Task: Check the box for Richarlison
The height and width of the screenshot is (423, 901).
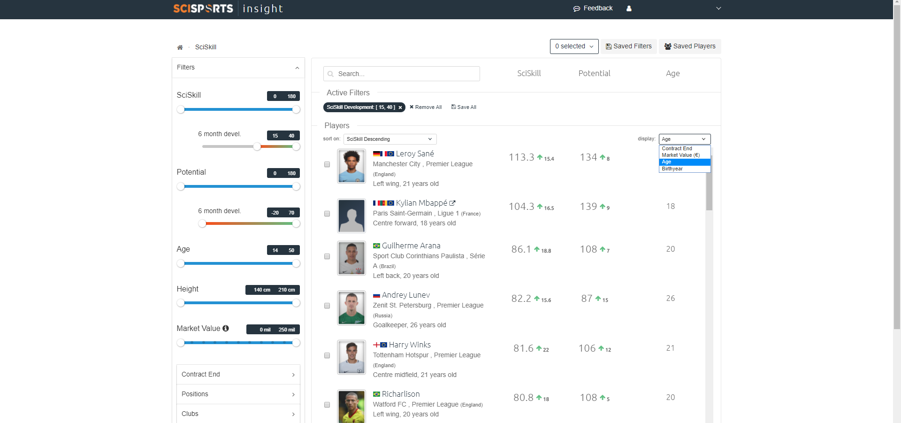Action: 327,405
